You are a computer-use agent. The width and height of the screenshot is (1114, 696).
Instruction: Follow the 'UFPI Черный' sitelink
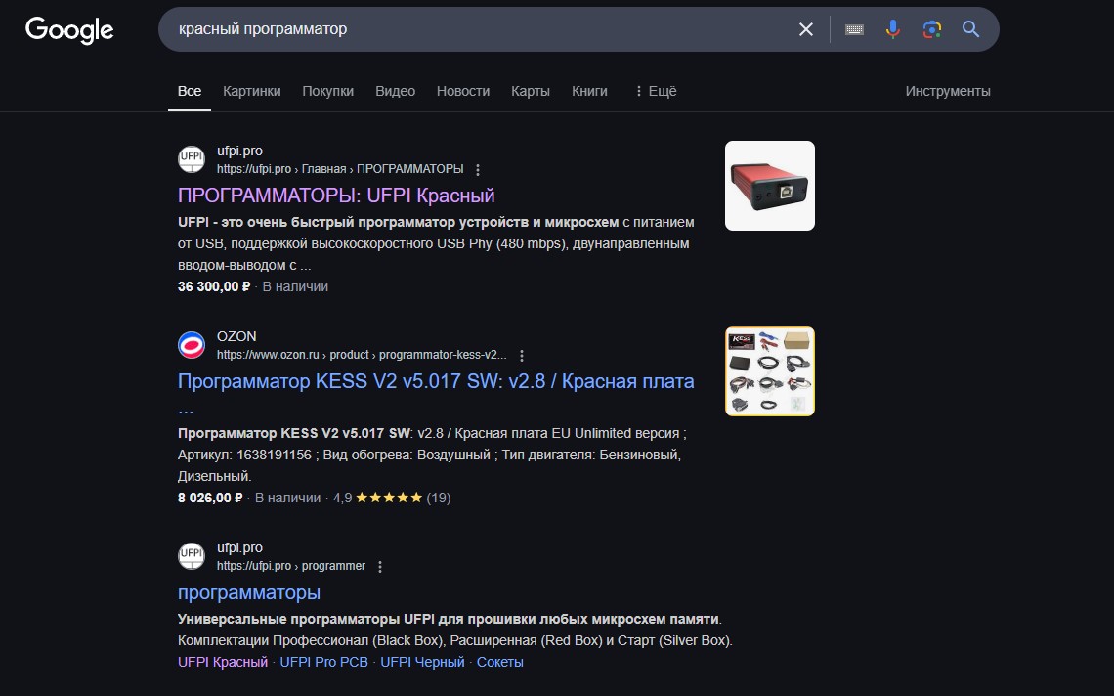pyautogui.click(x=422, y=662)
